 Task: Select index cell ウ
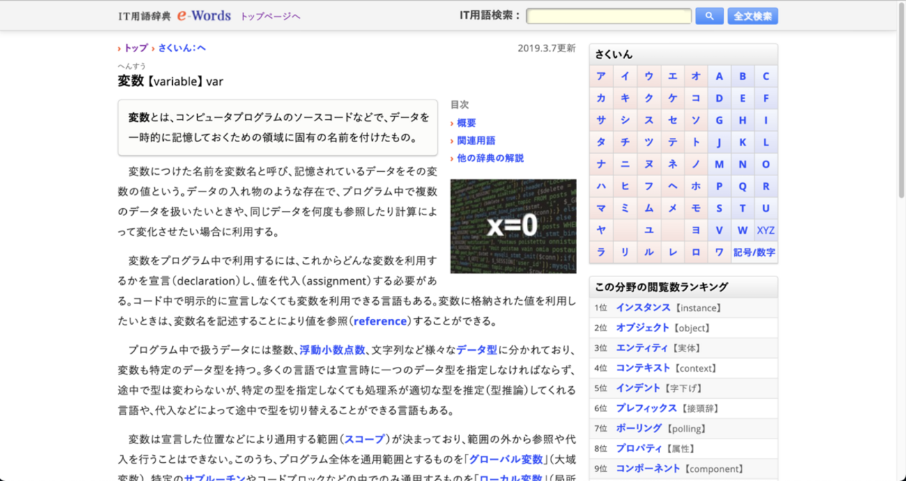click(x=649, y=77)
